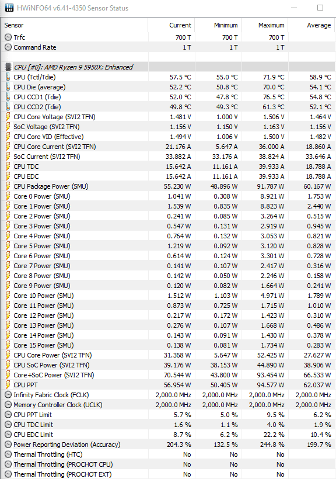Select the CPU EDC Limit label
The height and width of the screenshot is (479, 336).
click(x=33, y=435)
